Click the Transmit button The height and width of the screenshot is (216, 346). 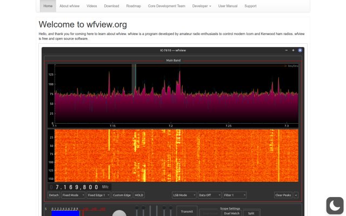tap(187, 211)
